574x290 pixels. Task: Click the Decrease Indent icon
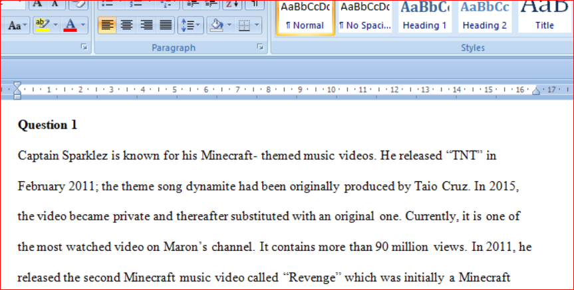pos(193,5)
